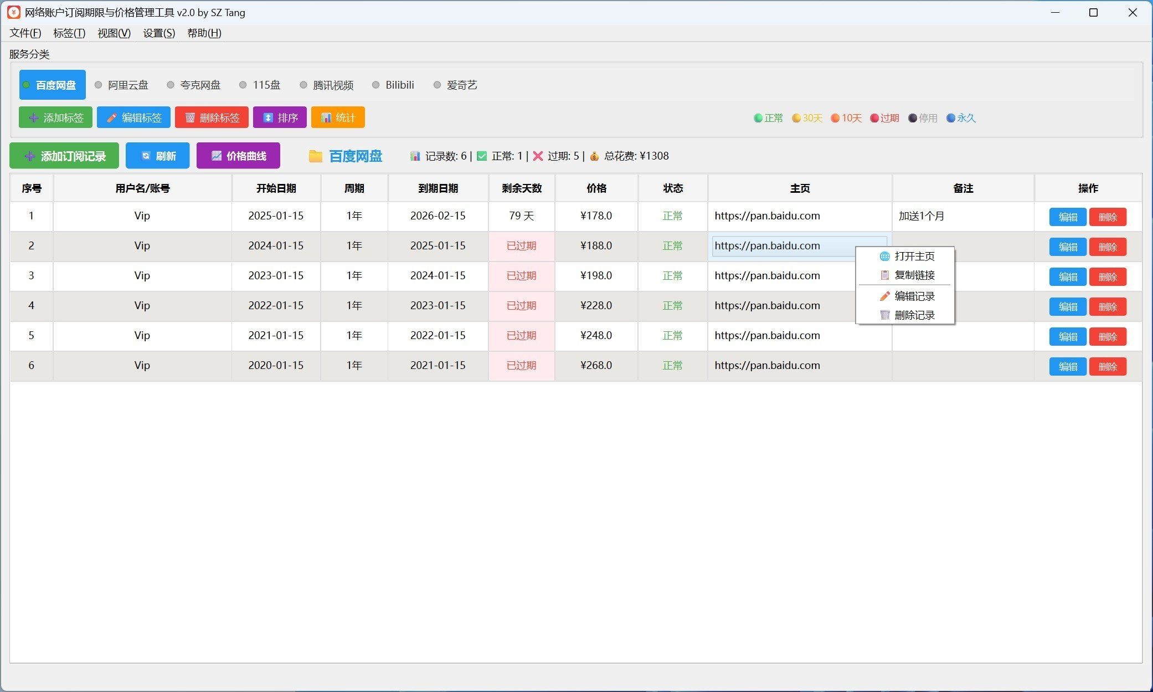Click the Delete Tag (删除标签) trash icon
The width and height of the screenshot is (1153, 692).
click(x=190, y=118)
